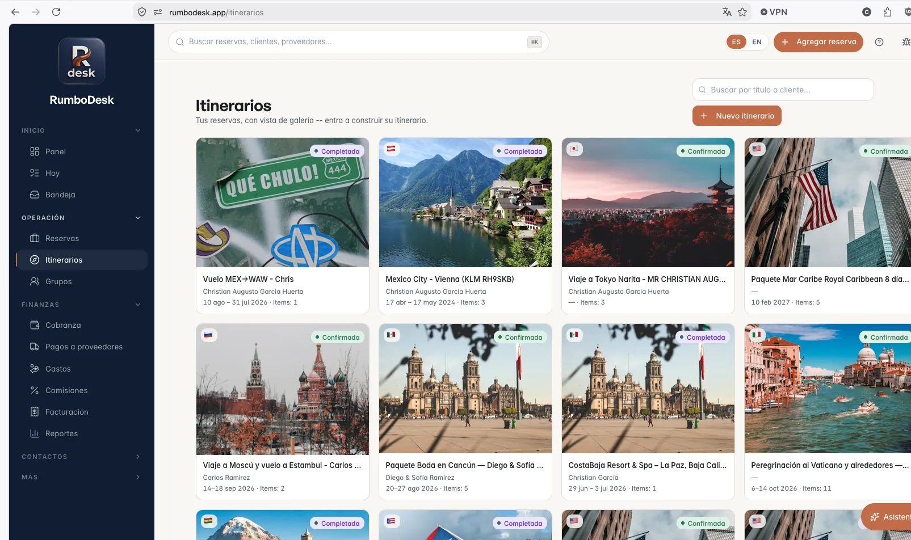Viewport: 911px width, 540px height.
Task: Click the shield site security icon
Action: (x=142, y=12)
